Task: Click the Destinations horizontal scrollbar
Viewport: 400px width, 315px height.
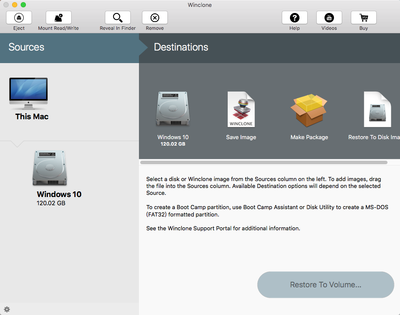Action: (264, 162)
